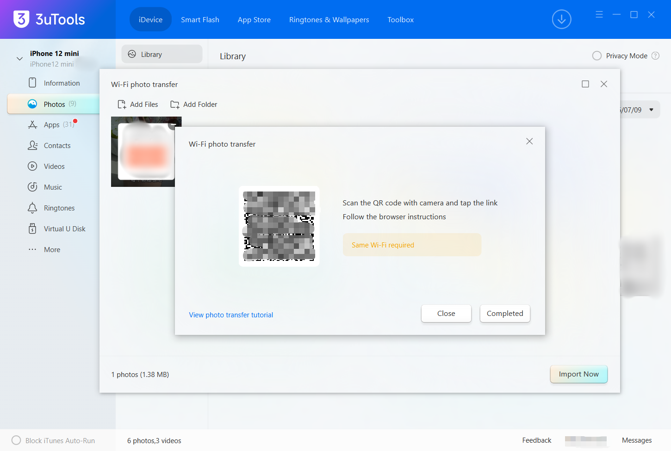The image size is (671, 451).
Task: Switch to the Smart Flash tab
Action: pyautogui.click(x=200, y=19)
